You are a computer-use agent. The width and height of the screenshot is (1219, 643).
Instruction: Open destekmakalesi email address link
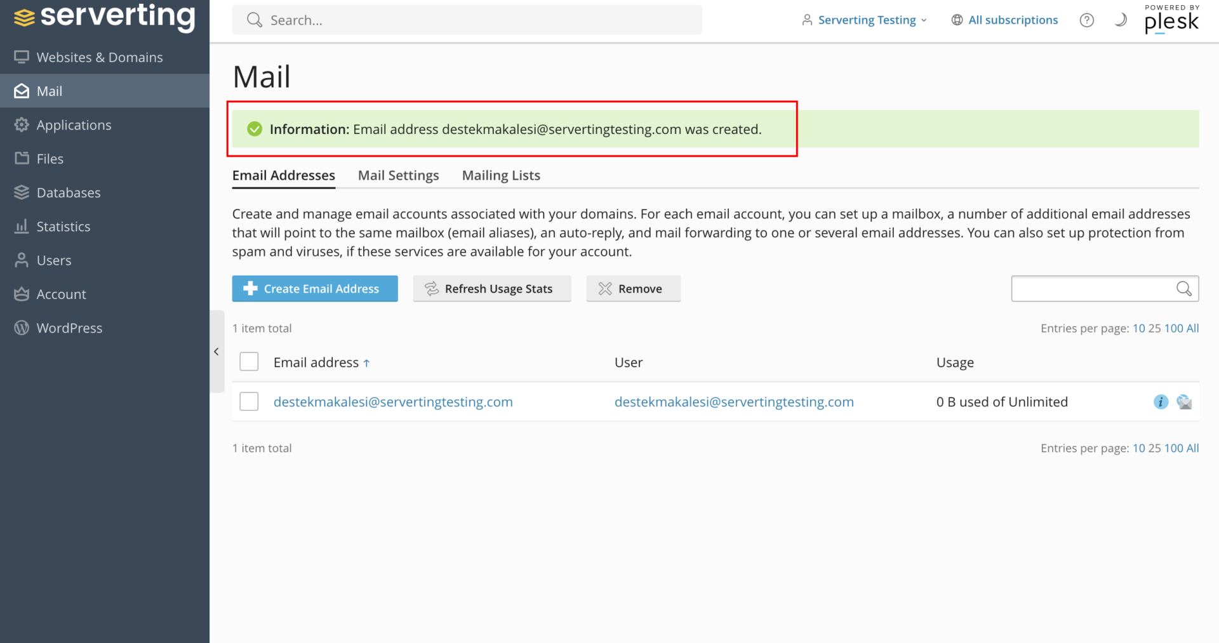pyautogui.click(x=393, y=402)
